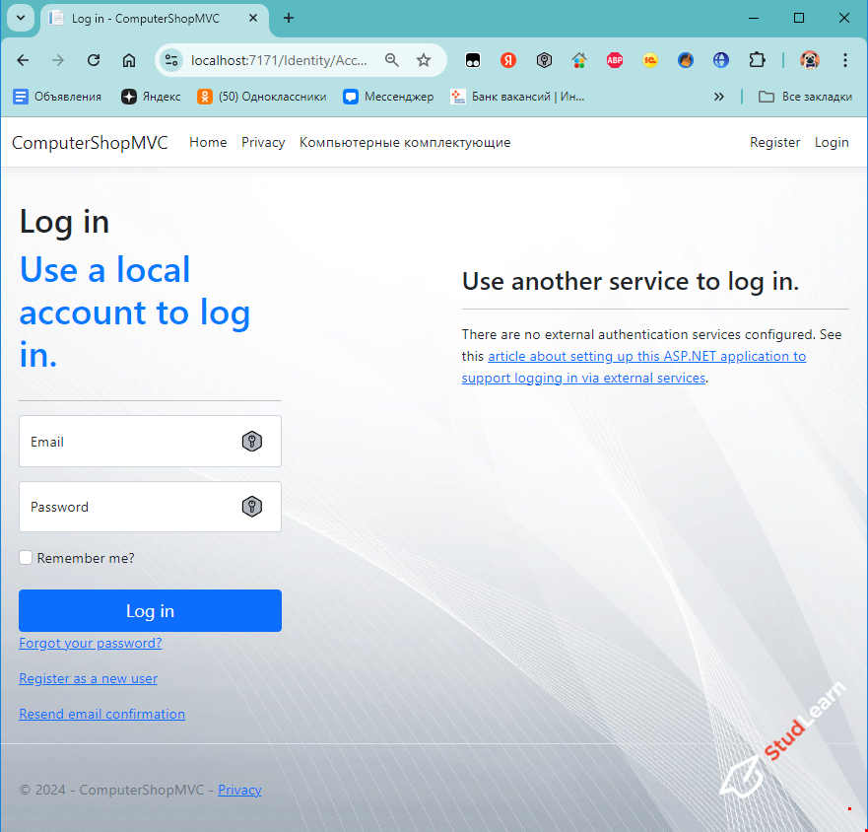Click the zoom magnifier in the address bar
The image size is (868, 832).
pos(391,60)
